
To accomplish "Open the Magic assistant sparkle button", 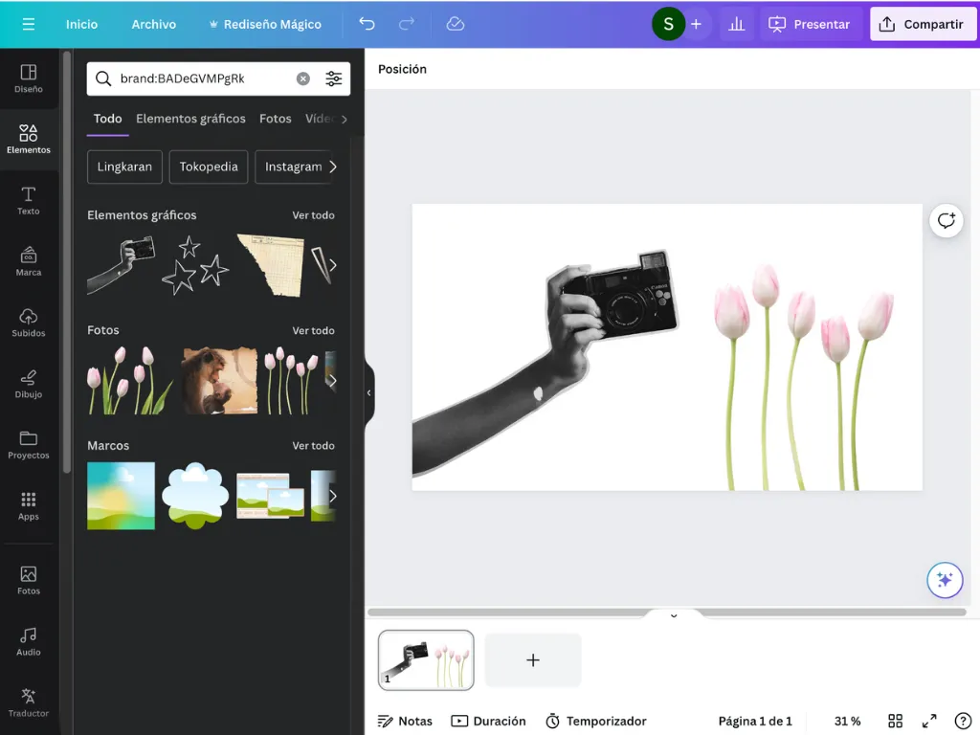I will (945, 580).
